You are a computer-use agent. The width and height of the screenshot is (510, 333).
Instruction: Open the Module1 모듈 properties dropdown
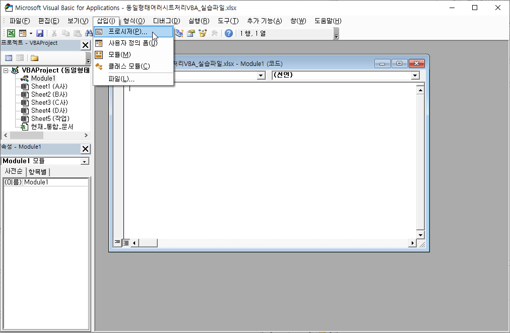(x=85, y=161)
